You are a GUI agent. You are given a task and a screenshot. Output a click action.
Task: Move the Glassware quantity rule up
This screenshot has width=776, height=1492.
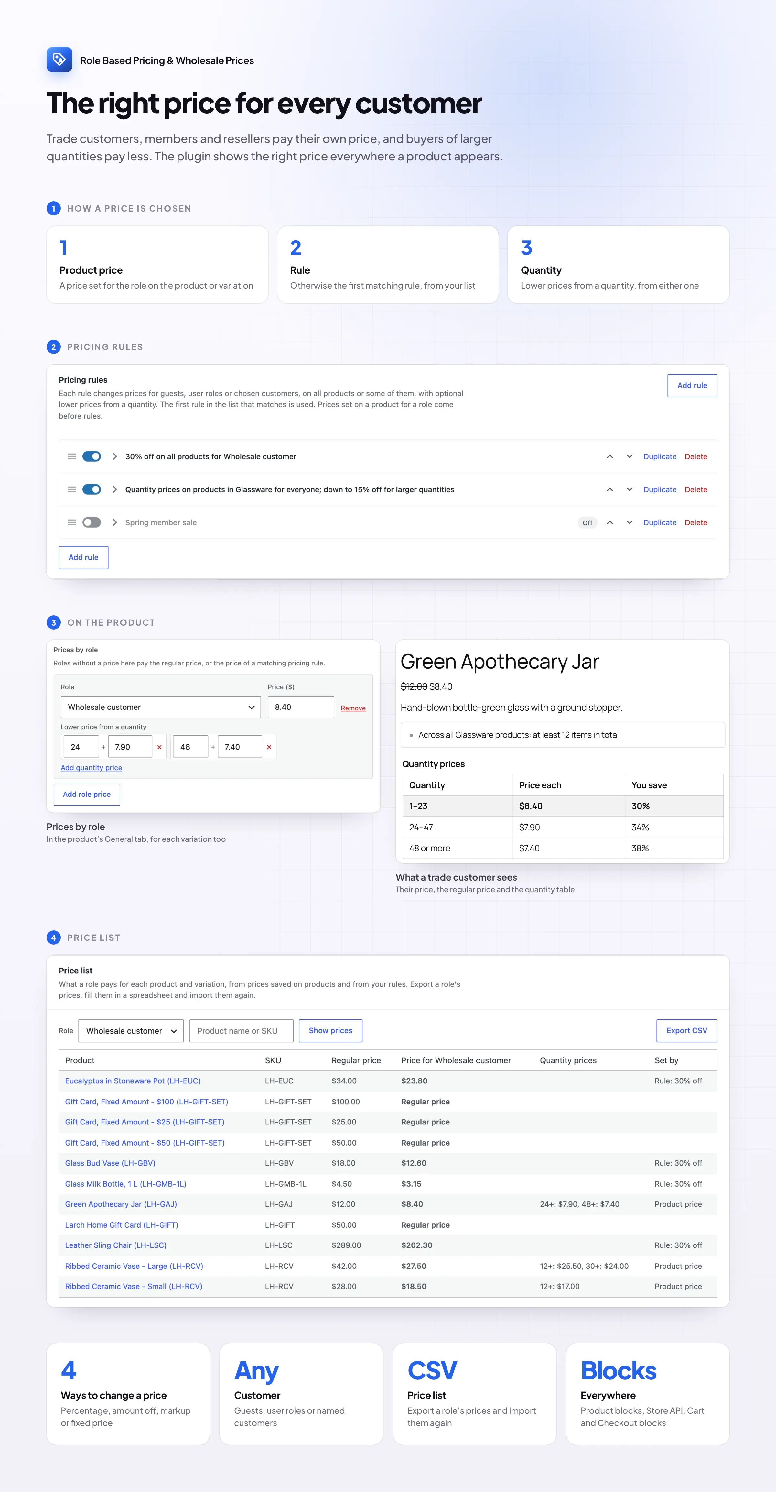[x=610, y=489]
